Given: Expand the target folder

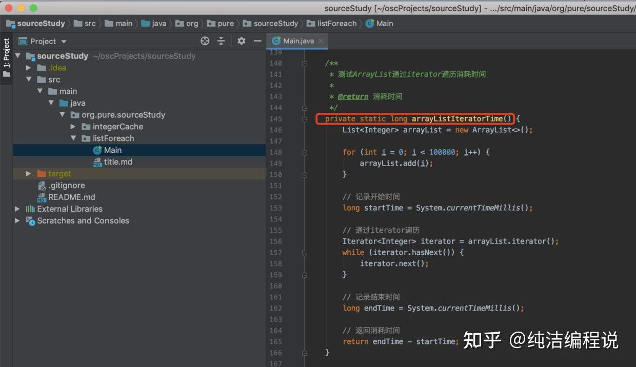Looking at the screenshot, I should point(29,174).
